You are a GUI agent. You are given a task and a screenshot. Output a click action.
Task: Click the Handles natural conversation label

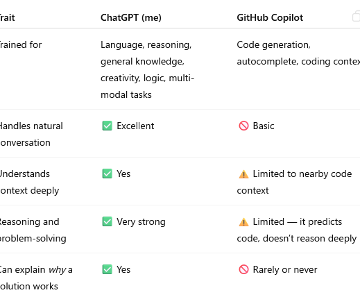[31, 134]
